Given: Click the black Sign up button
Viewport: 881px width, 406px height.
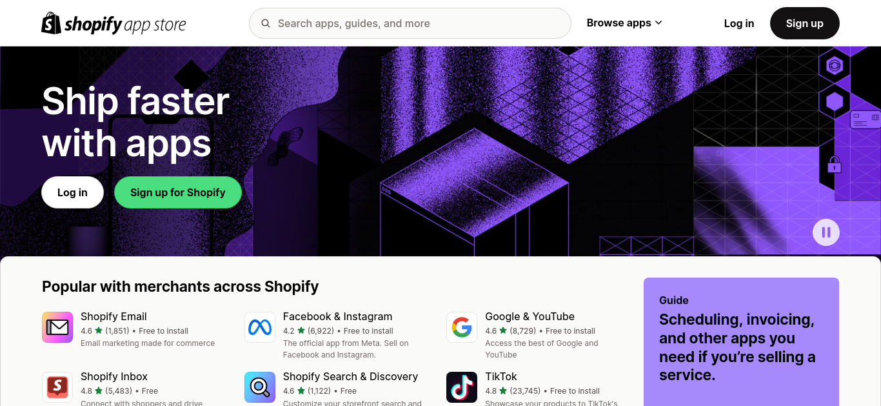Looking at the screenshot, I should click(x=805, y=23).
